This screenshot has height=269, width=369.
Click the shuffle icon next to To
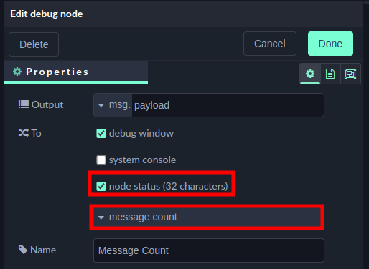click(24, 133)
